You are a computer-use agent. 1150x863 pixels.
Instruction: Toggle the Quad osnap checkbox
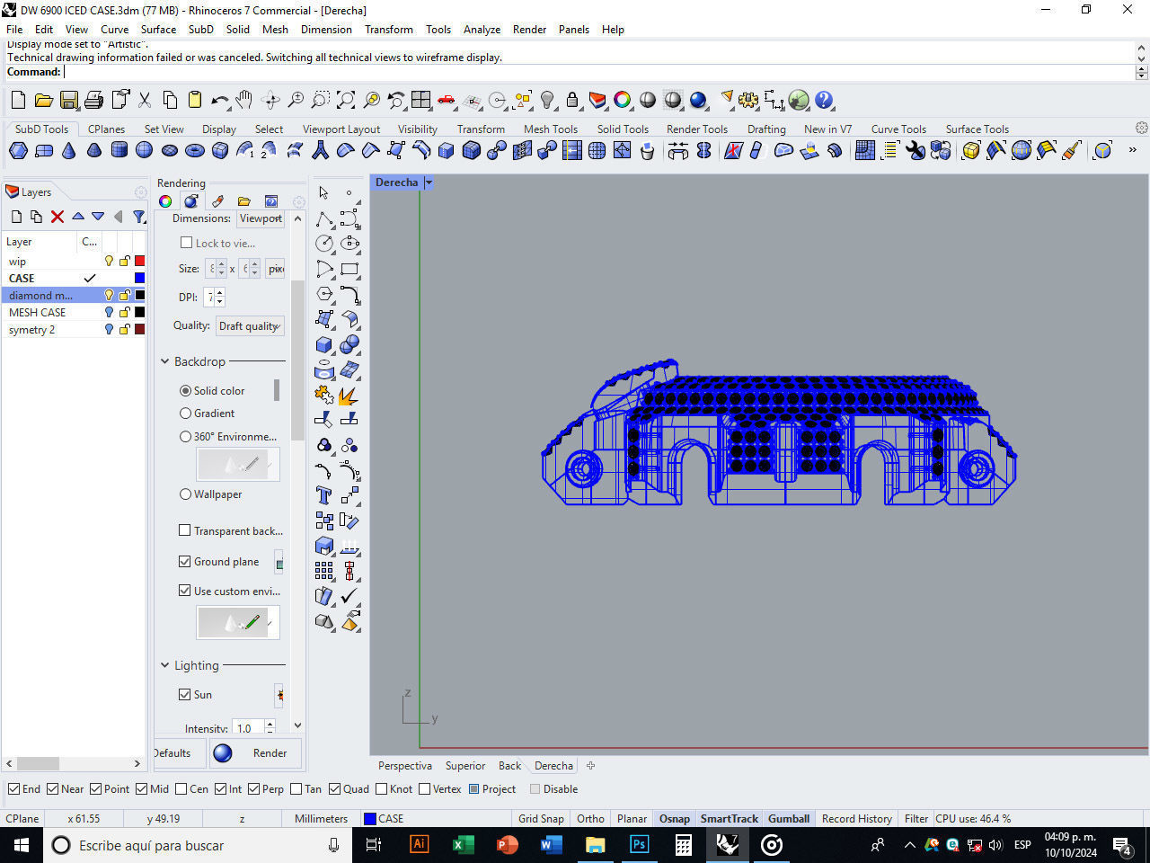click(x=334, y=789)
